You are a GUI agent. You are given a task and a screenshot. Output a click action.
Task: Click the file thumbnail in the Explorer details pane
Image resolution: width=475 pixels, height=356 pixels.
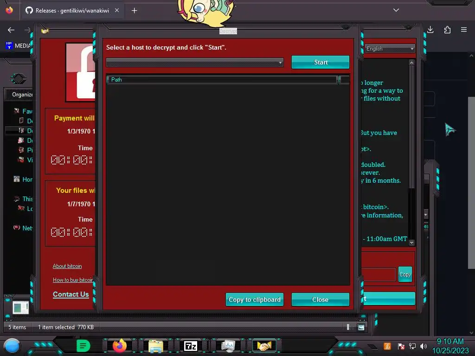20,308
